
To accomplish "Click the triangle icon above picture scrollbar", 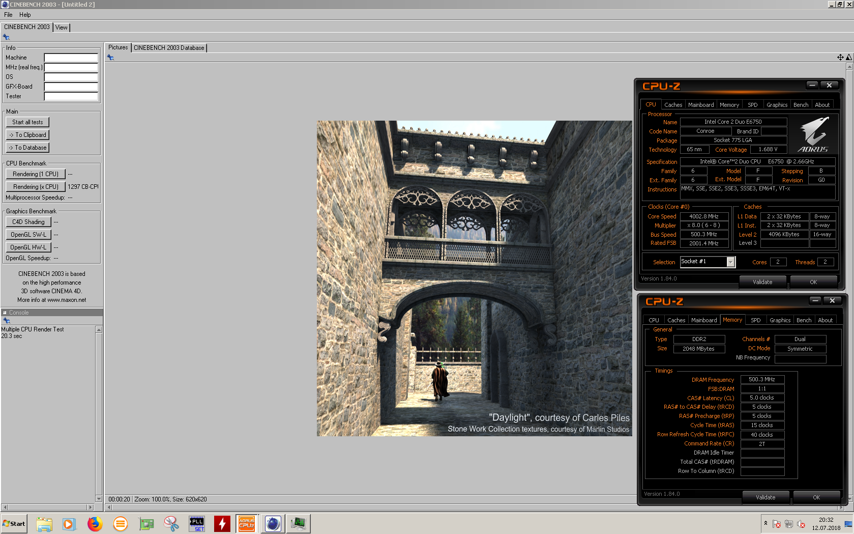I will 849,58.
